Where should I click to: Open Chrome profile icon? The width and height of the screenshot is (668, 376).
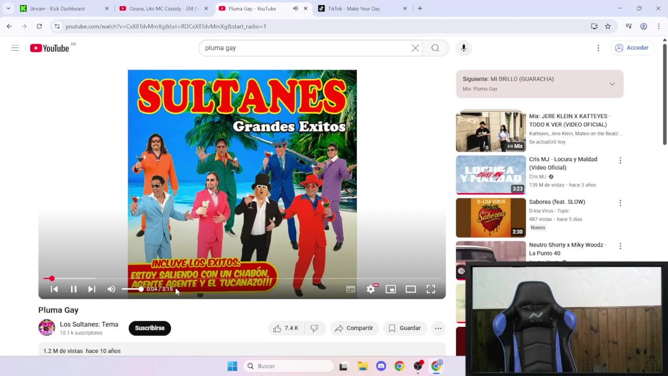(644, 26)
